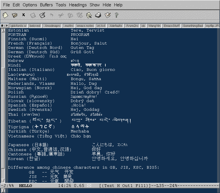Open help via question mark icon

117,15
